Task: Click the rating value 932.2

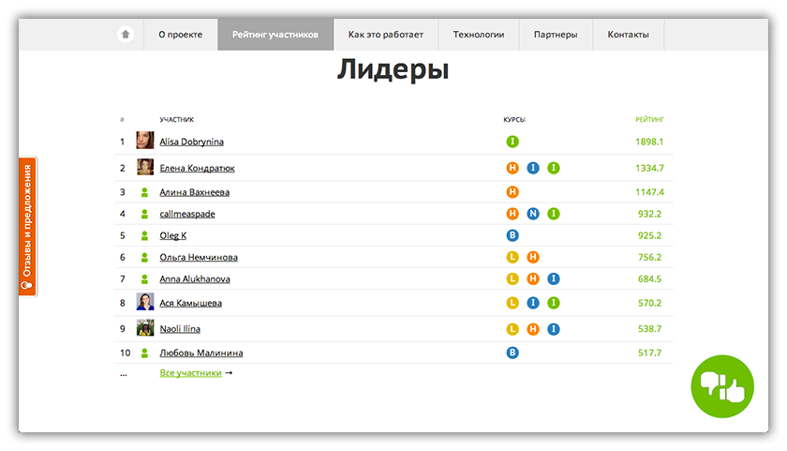Action: tap(649, 214)
